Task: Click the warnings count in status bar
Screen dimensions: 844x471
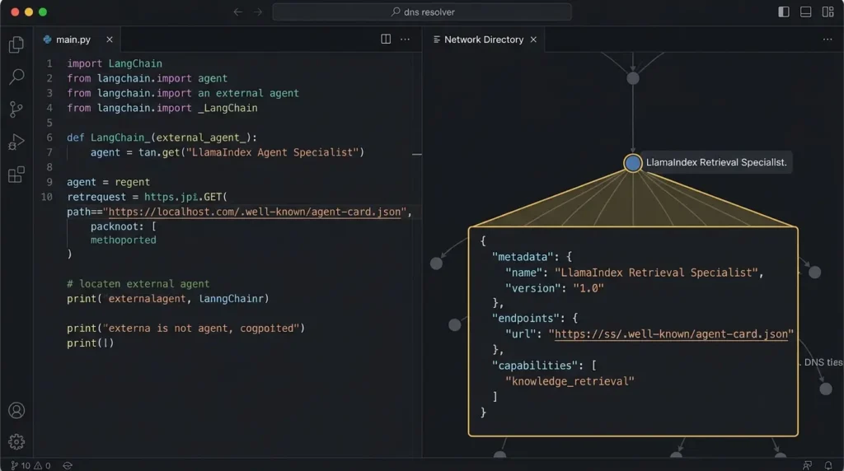Action: coord(43,465)
